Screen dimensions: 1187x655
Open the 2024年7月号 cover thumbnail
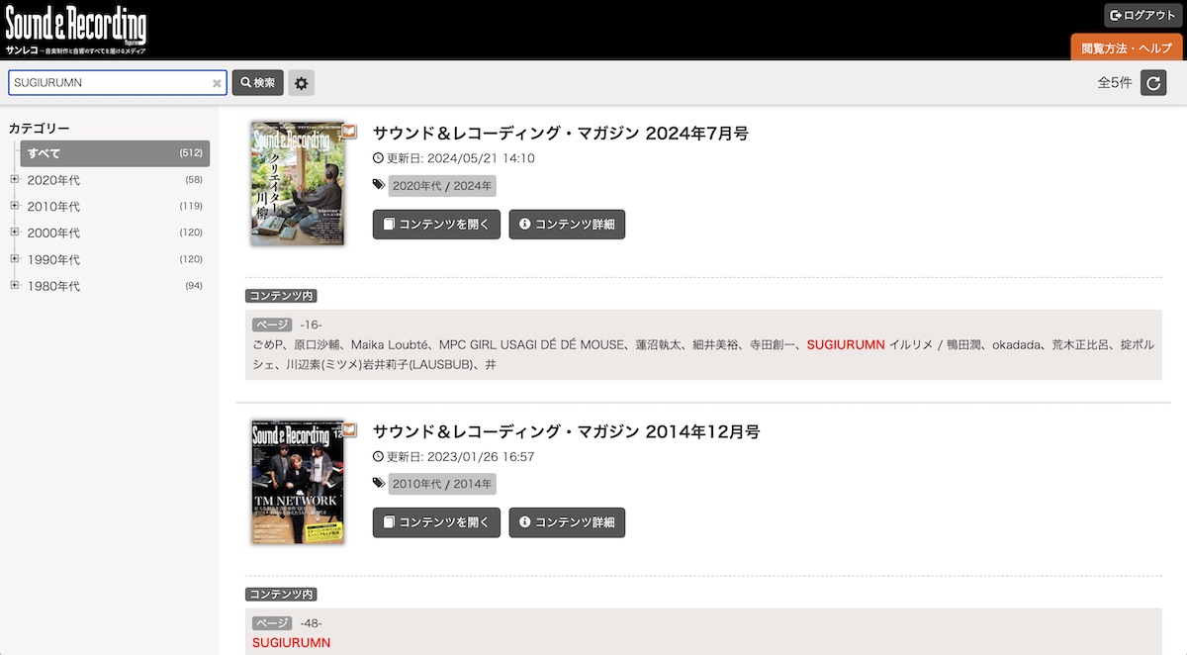point(298,183)
